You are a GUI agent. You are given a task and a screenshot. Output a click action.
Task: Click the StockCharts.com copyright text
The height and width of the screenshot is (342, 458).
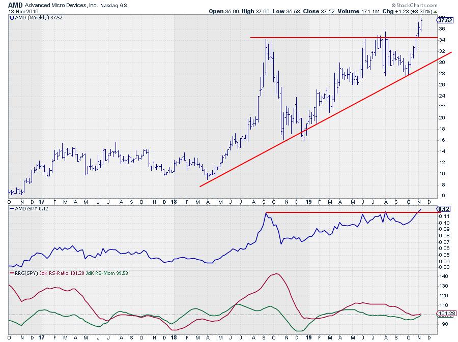(x=414, y=5)
